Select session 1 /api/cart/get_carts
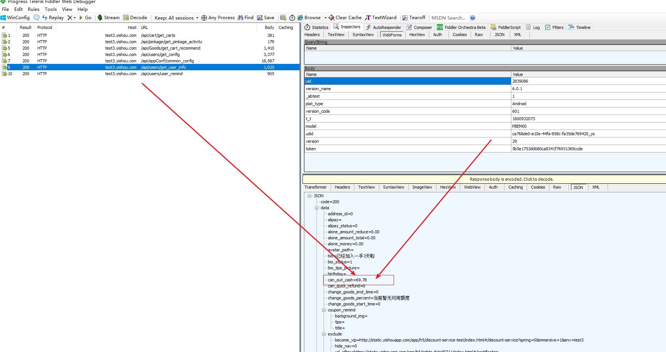The height and width of the screenshot is (352, 666). coord(150,35)
